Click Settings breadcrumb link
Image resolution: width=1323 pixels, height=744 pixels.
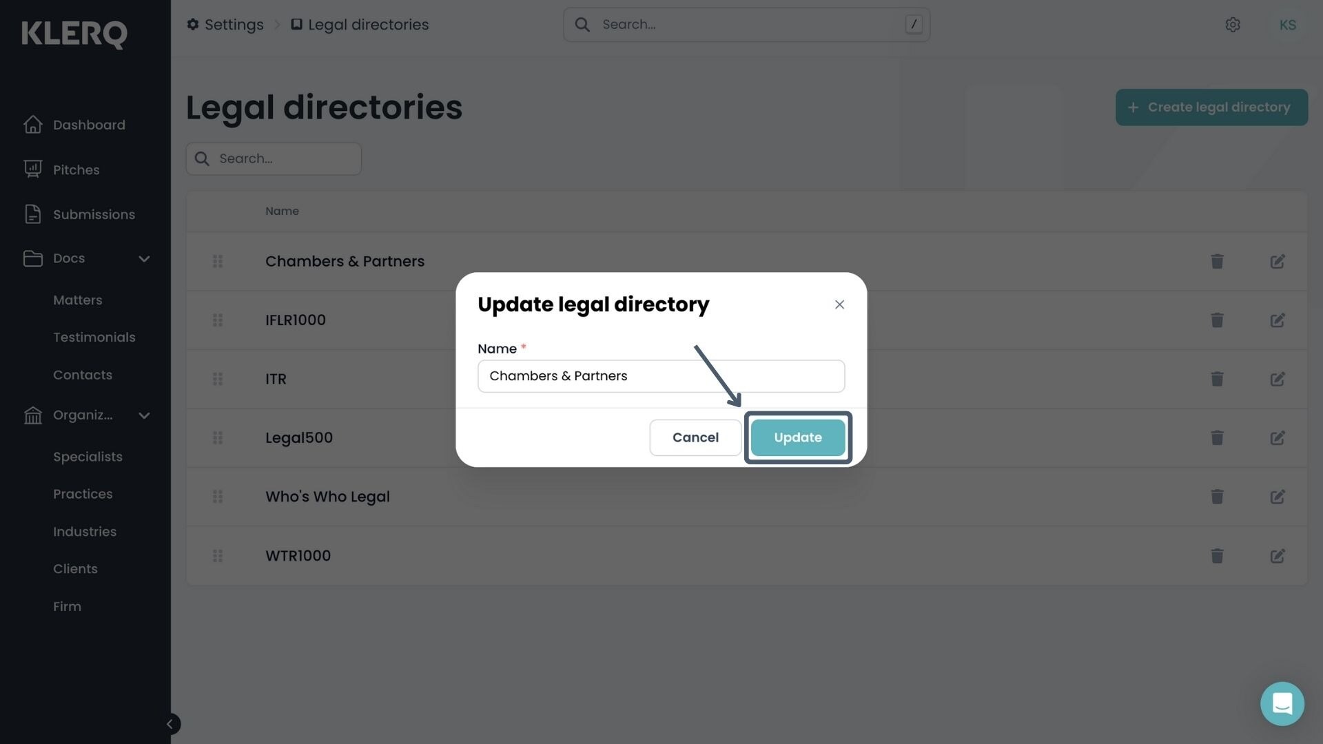pos(225,25)
